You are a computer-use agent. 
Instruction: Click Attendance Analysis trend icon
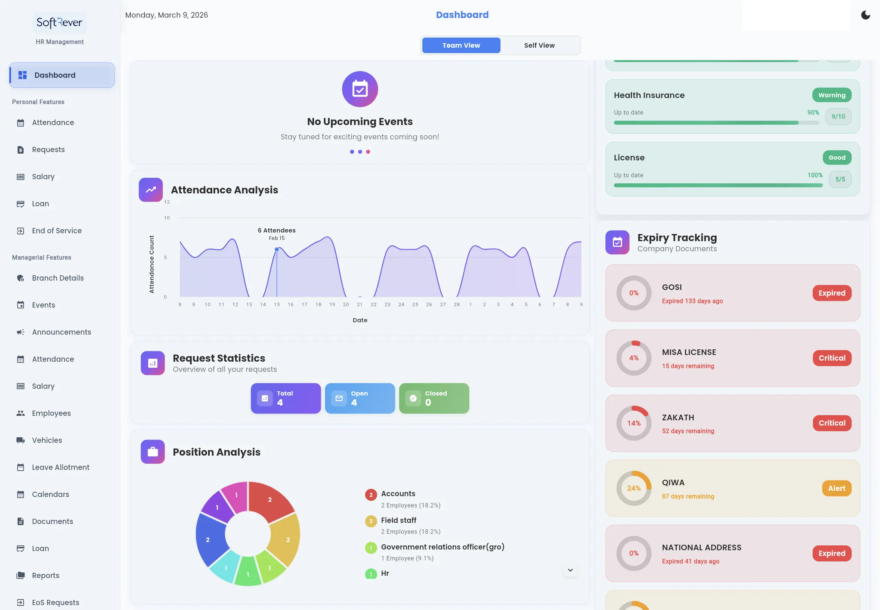pyautogui.click(x=151, y=190)
